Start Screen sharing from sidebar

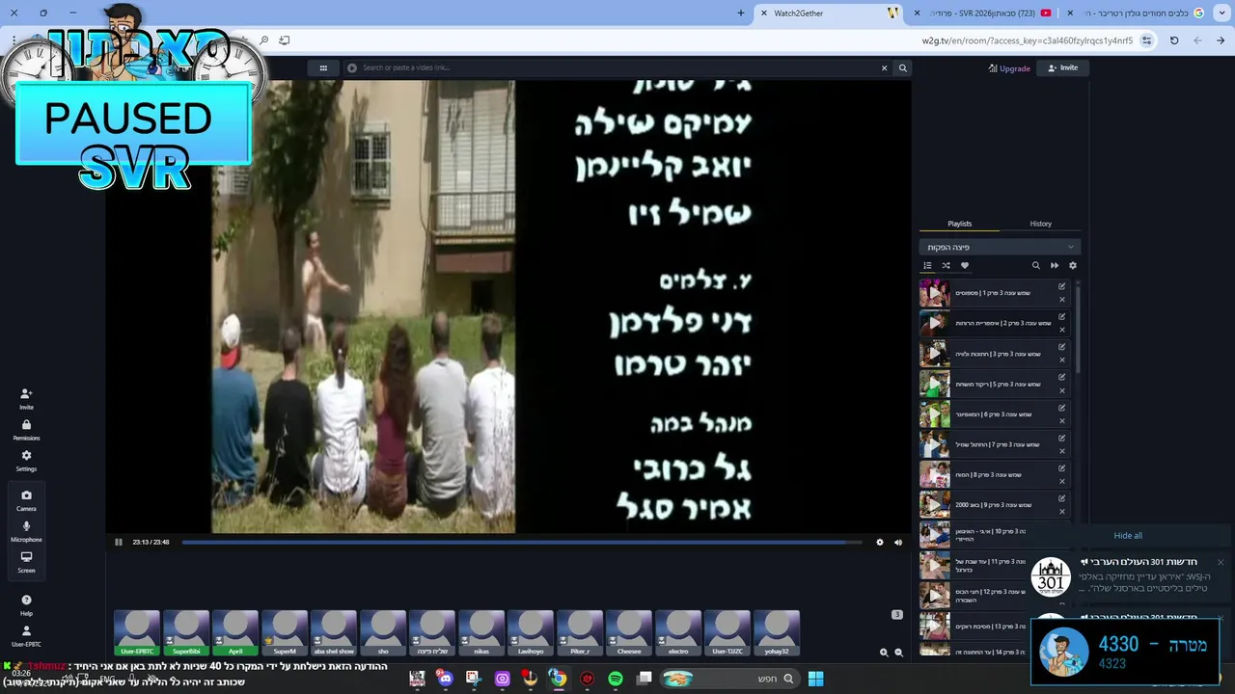[26, 562]
